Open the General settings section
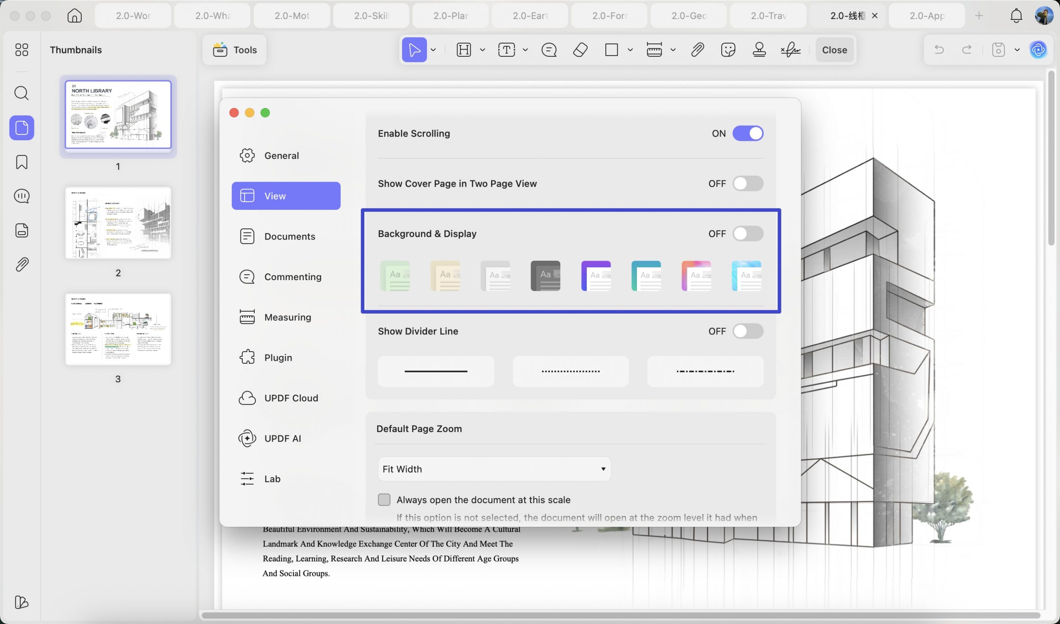Image resolution: width=1060 pixels, height=624 pixels. (x=286, y=156)
